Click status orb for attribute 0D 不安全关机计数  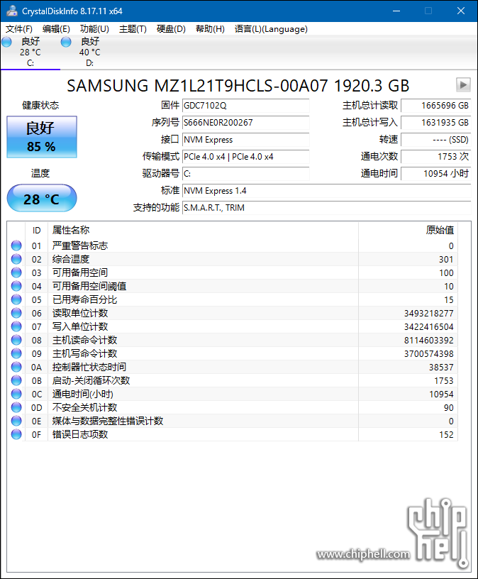[16, 407]
